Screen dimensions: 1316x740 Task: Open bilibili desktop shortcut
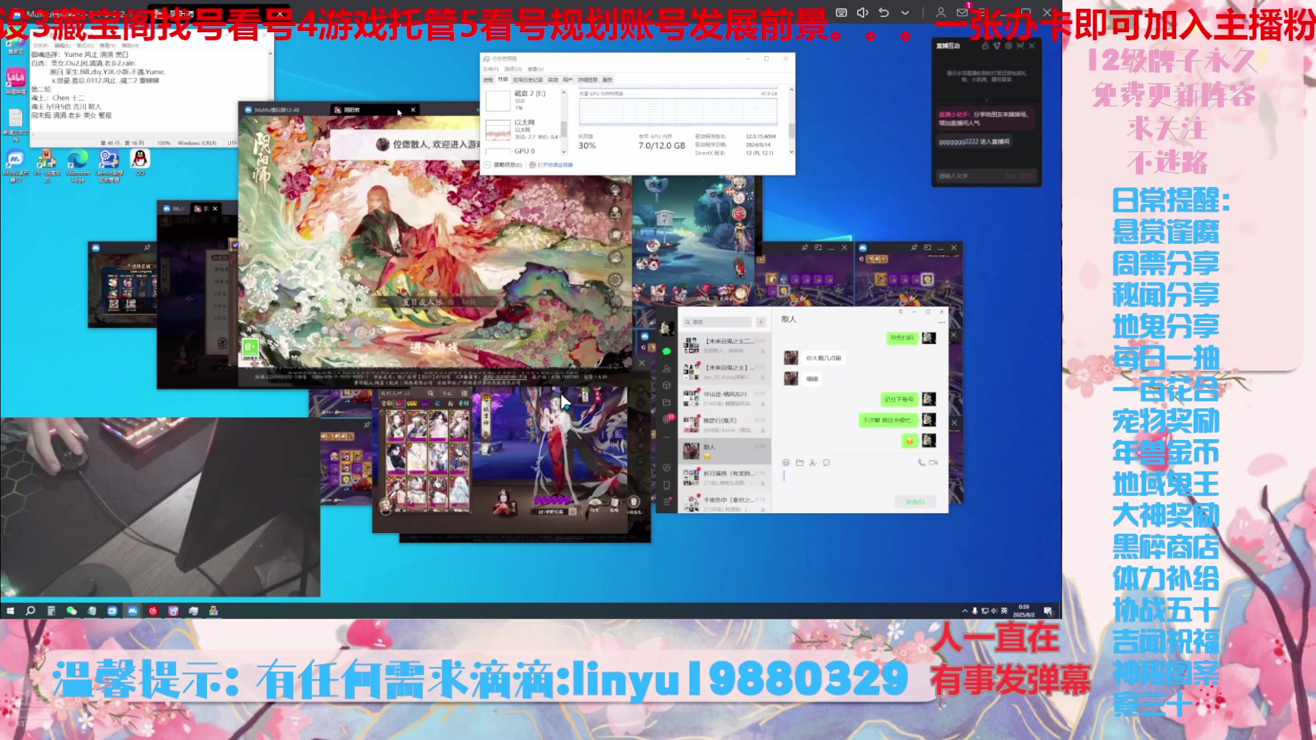(x=16, y=81)
